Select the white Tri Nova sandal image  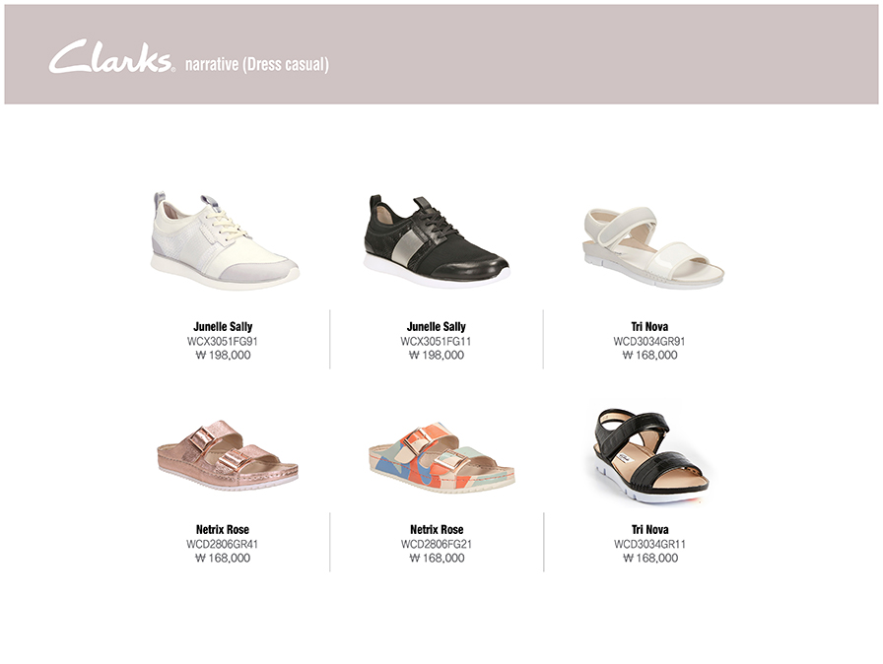pos(652,247)
